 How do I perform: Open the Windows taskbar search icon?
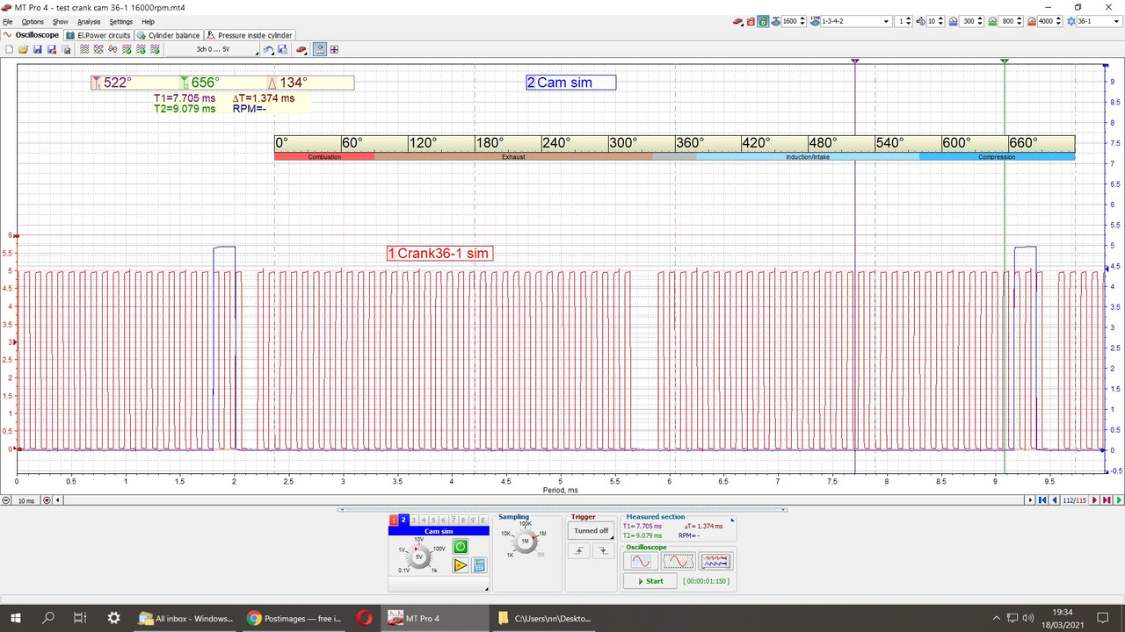click(x=48, y=618)
